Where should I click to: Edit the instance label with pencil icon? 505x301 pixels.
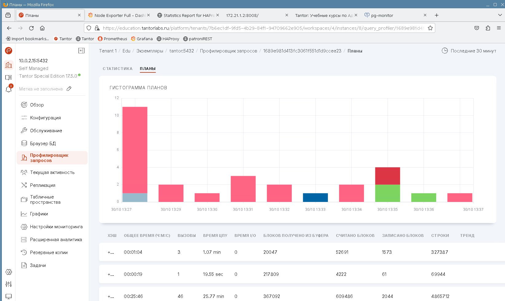[69, 89]
